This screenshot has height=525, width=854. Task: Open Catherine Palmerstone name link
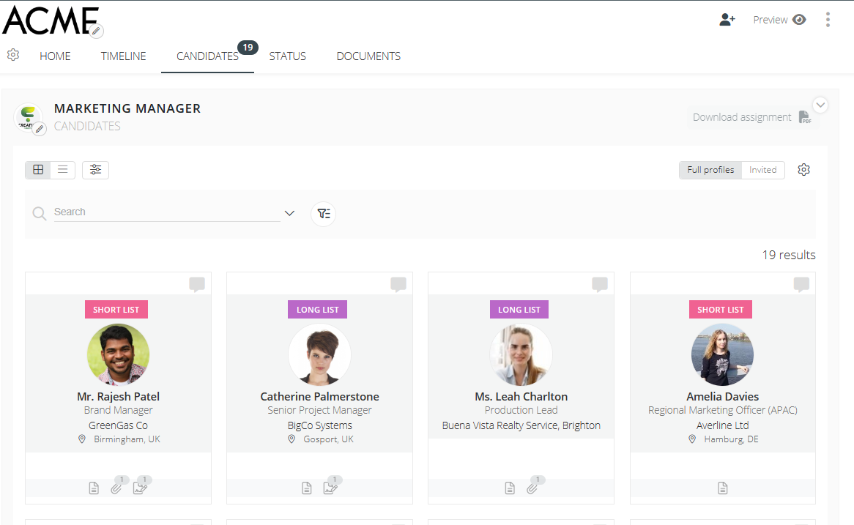point(320,396)
